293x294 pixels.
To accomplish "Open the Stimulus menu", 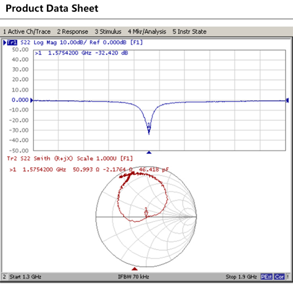I will tap(108, 32).
